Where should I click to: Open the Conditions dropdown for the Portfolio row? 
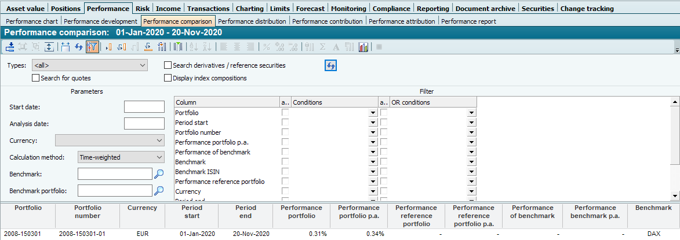pyautogui.click(x=373, y=113)
